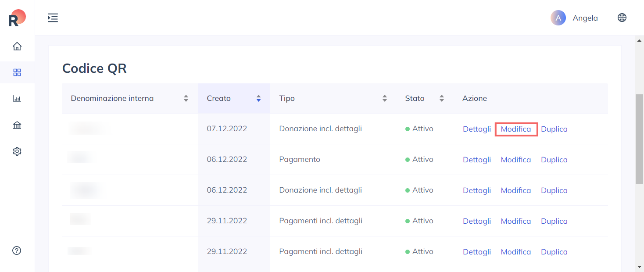The height and width of the screenshot is (272, 644).
Task: Sort by Stato column arrows
Action: [x=442, y=98]
